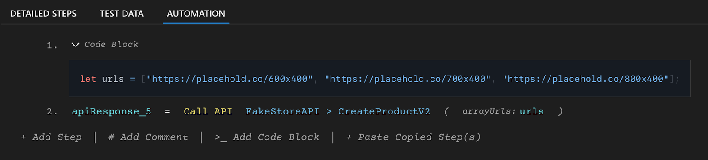The image size is (708, 160).
Task: Click the Code Block label in step 1
Action: coord(112,45)
